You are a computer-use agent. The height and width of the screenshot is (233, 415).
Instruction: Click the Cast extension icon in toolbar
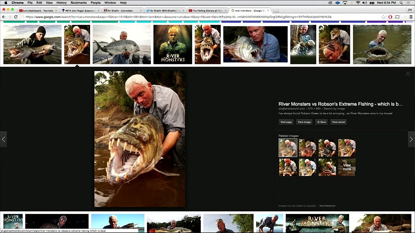(x=397, y=17)
